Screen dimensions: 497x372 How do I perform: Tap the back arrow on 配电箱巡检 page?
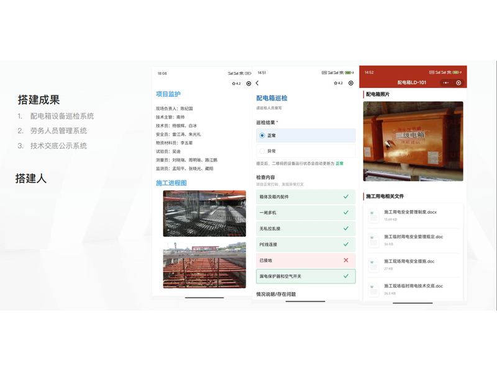coord(257,83)
